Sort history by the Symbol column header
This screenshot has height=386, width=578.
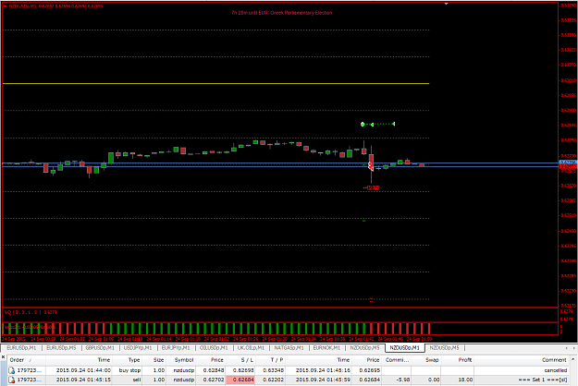(184, 360)
